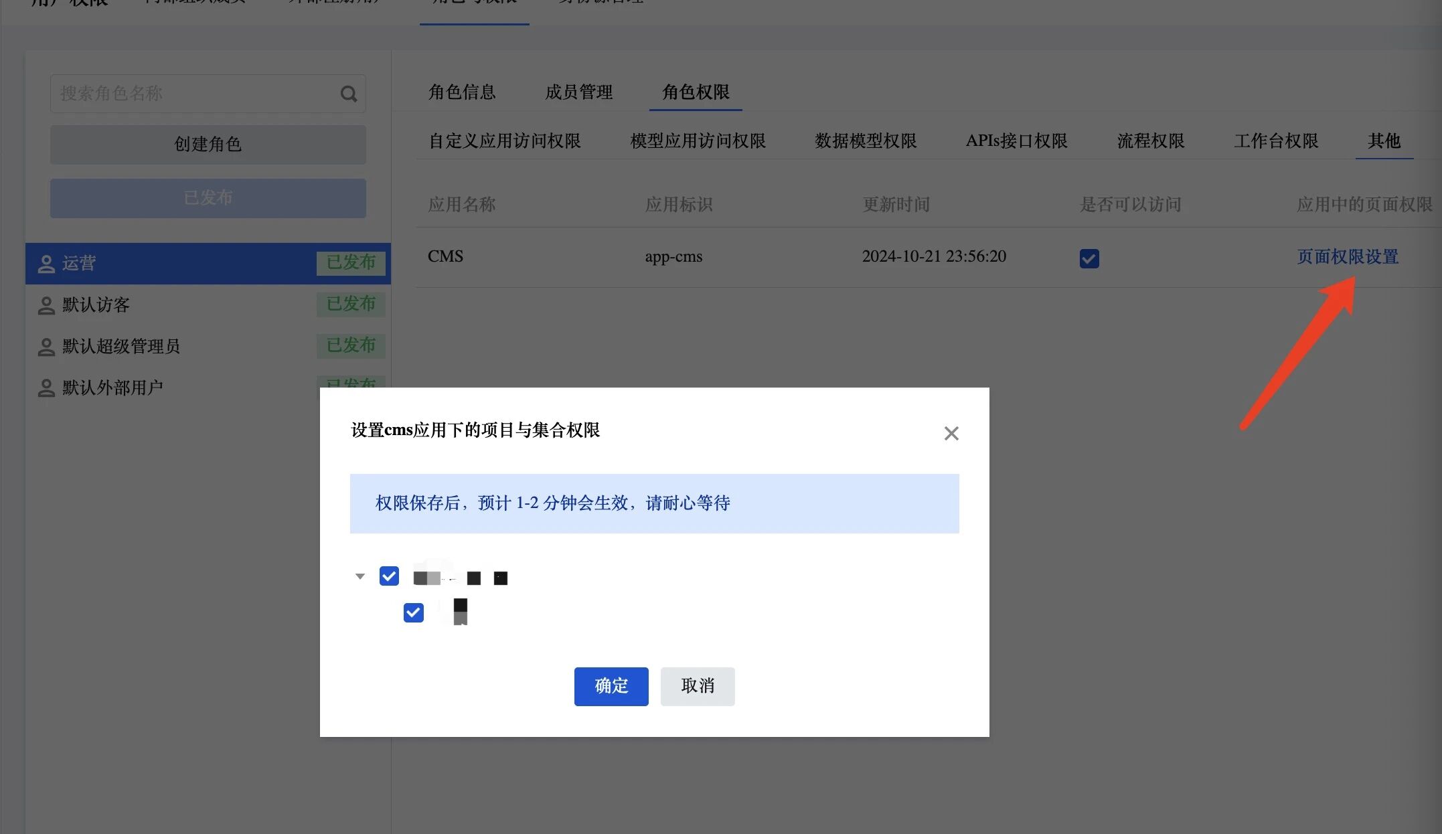1442x834 pixels.
Task: Open the 页面权限设置 link
Action: pyautogui.click(x=1348, y=256)
